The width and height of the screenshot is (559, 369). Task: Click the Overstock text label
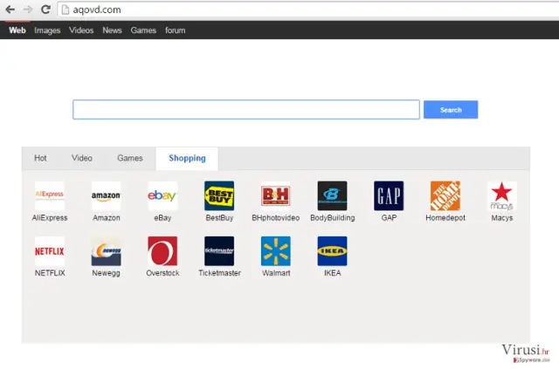[x=162, y=273]
